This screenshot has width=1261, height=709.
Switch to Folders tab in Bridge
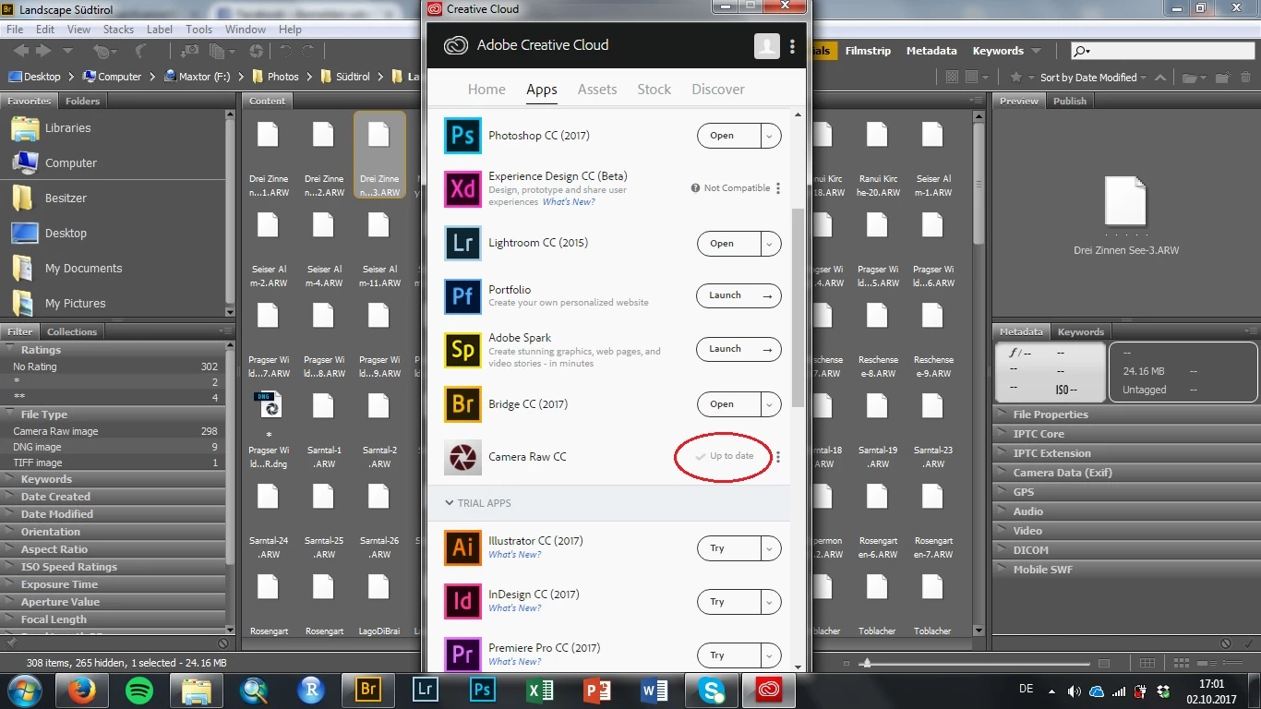click(82, 101)
